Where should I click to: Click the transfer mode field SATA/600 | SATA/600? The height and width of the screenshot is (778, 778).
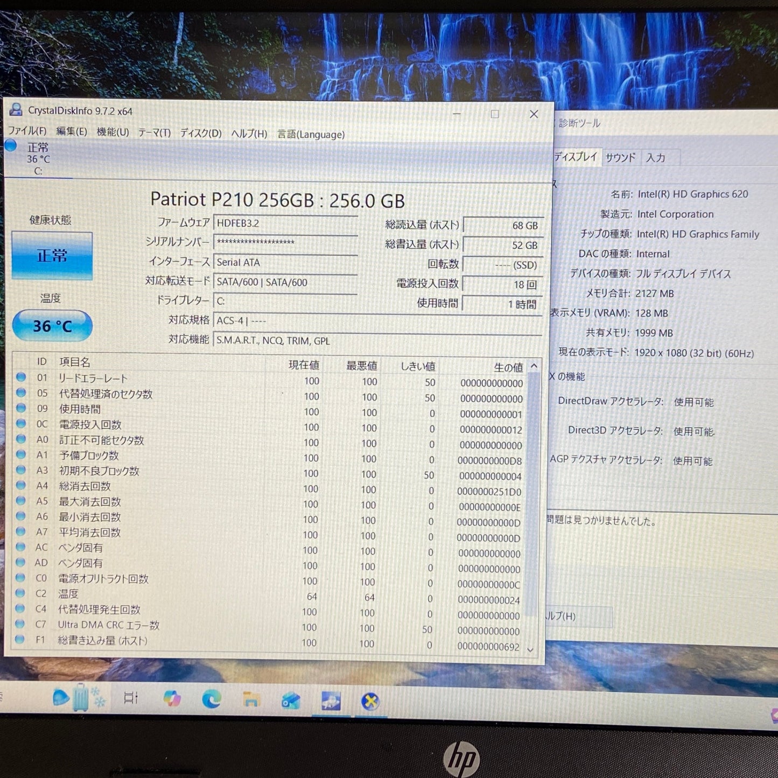click(x=285, y=282)
